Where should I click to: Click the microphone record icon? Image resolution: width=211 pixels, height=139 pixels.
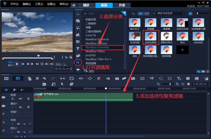(x=62, y=84)
